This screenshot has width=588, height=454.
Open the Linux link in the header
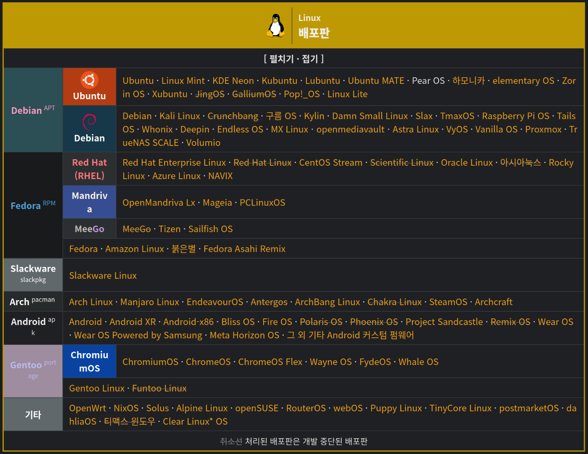[309, 18]
